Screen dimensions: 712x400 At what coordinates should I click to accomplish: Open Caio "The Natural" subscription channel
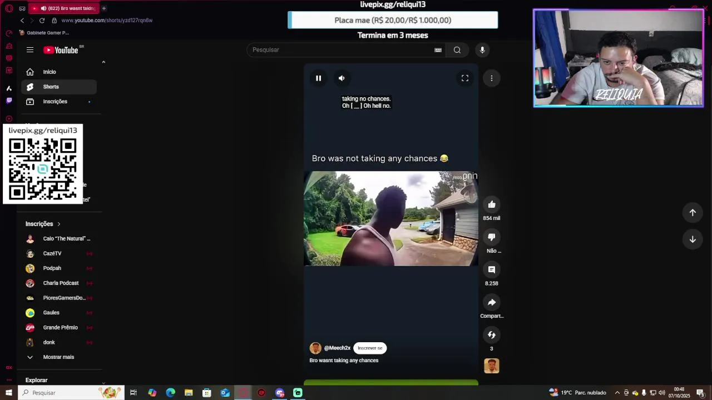[59, 239]
